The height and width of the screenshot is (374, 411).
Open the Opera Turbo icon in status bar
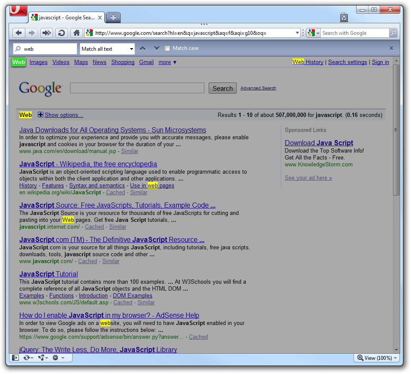tap(55, 358)
